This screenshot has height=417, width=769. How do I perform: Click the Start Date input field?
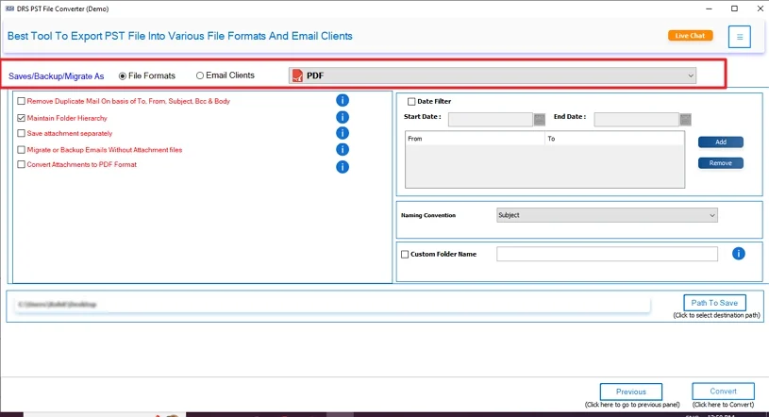(491, 119)
